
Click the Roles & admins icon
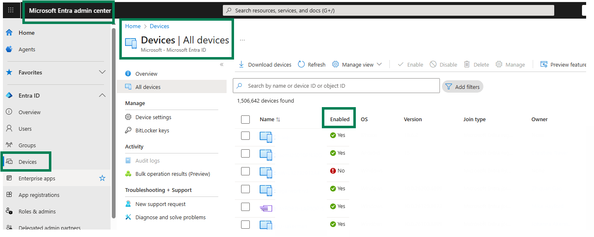(9, 211)
